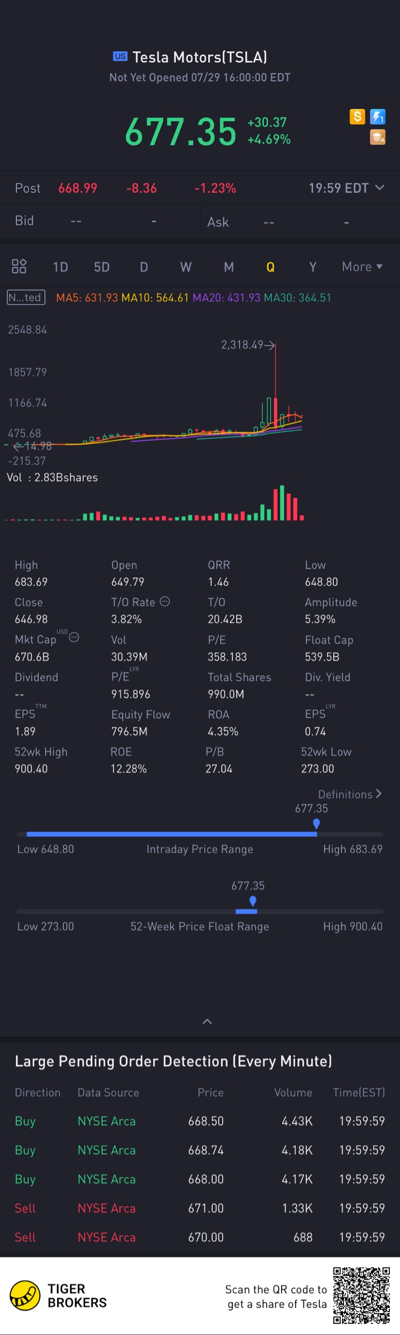Expand the 19:59 EDT post-market dropdown
The height and width of the screenshot is (1335, 400).
coord(379,188)
